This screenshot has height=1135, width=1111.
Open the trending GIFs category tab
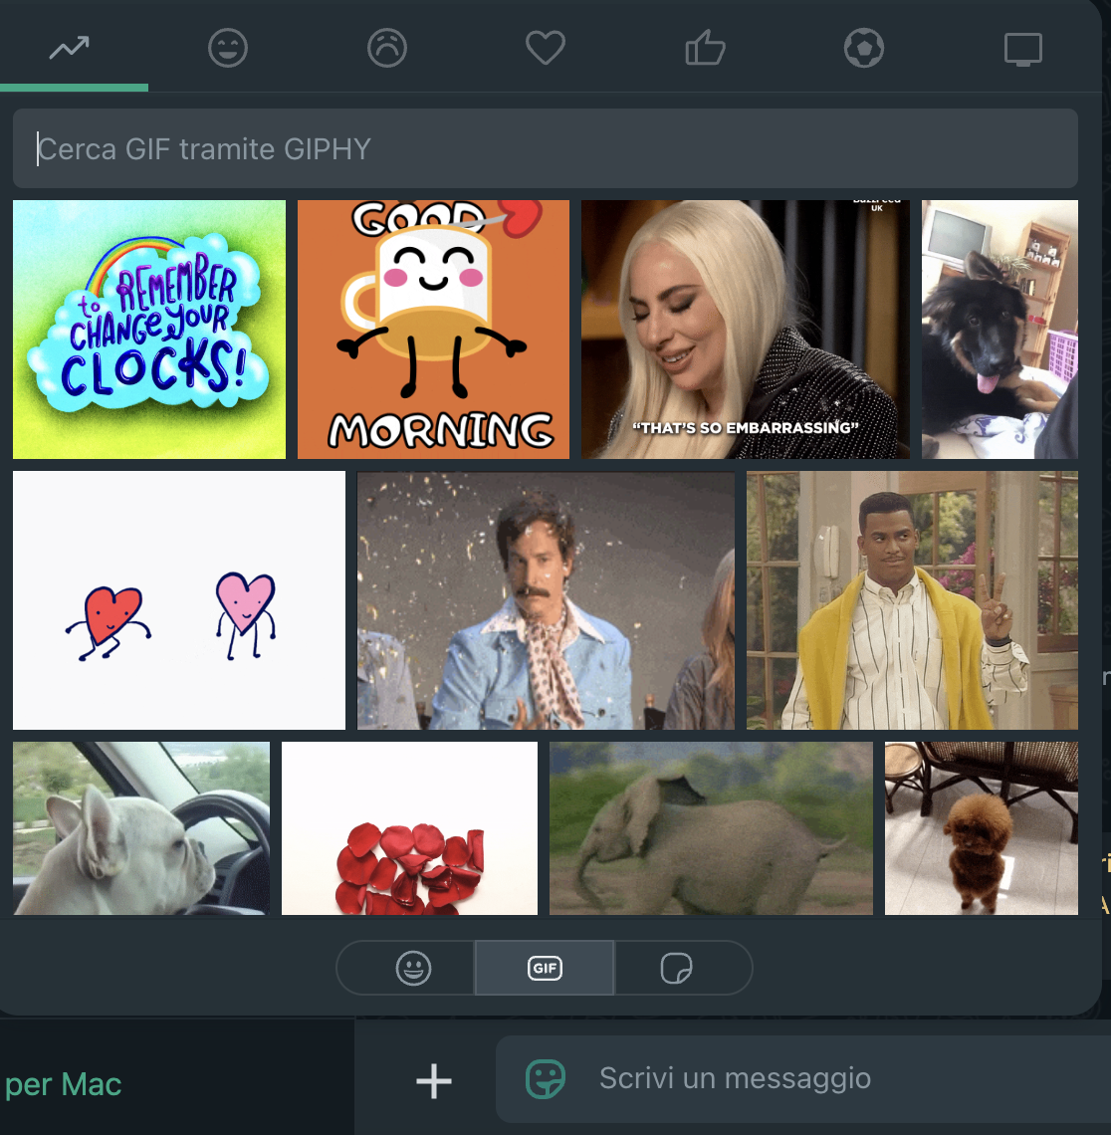(70, 48)
